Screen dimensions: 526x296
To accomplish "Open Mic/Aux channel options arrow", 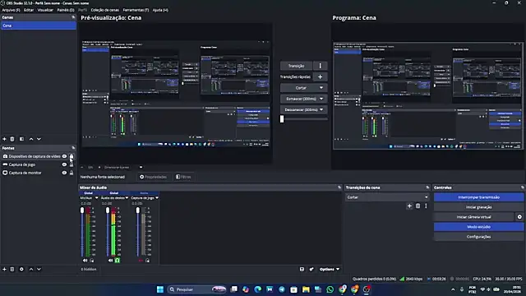I will click(97, 198).
